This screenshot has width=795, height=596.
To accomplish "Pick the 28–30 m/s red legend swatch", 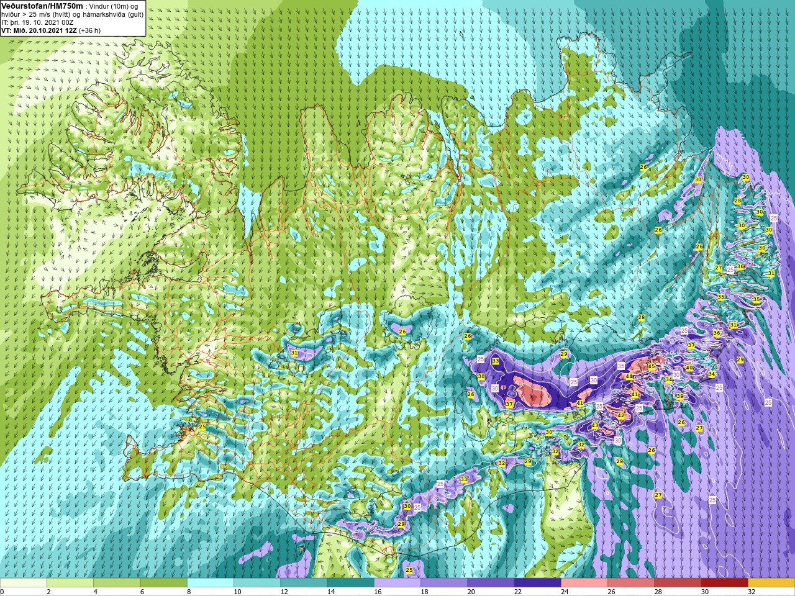I will 678,582.
